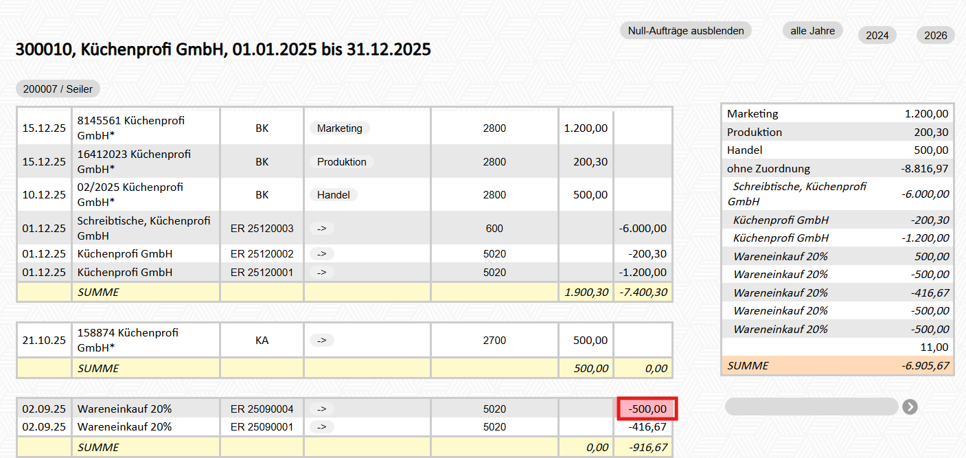Switch to year 2024
This screenshot has width=966, height=458.
(x=877, y=36)
